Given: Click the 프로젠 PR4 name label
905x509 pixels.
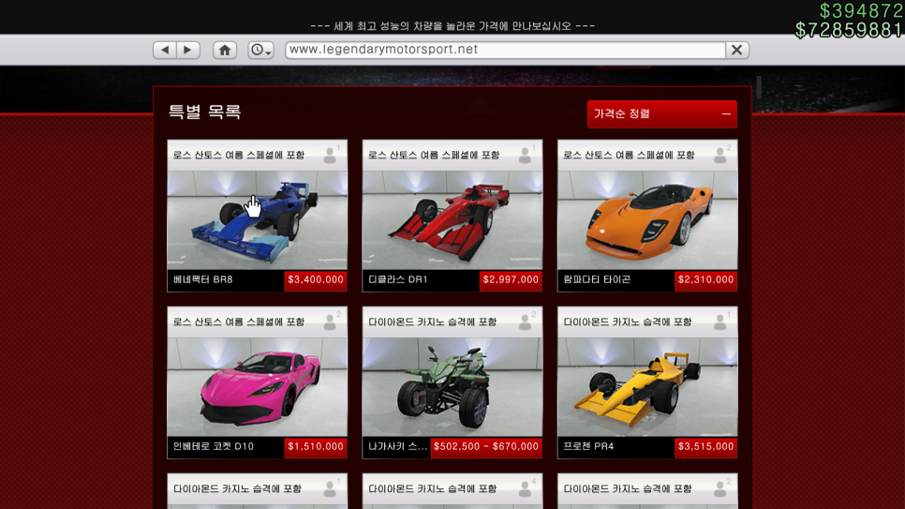Looking at the screenshot, I should point(588,446).
